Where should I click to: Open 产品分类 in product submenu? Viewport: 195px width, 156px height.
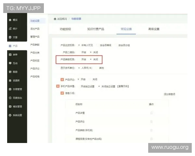click(x=35, y=53)
